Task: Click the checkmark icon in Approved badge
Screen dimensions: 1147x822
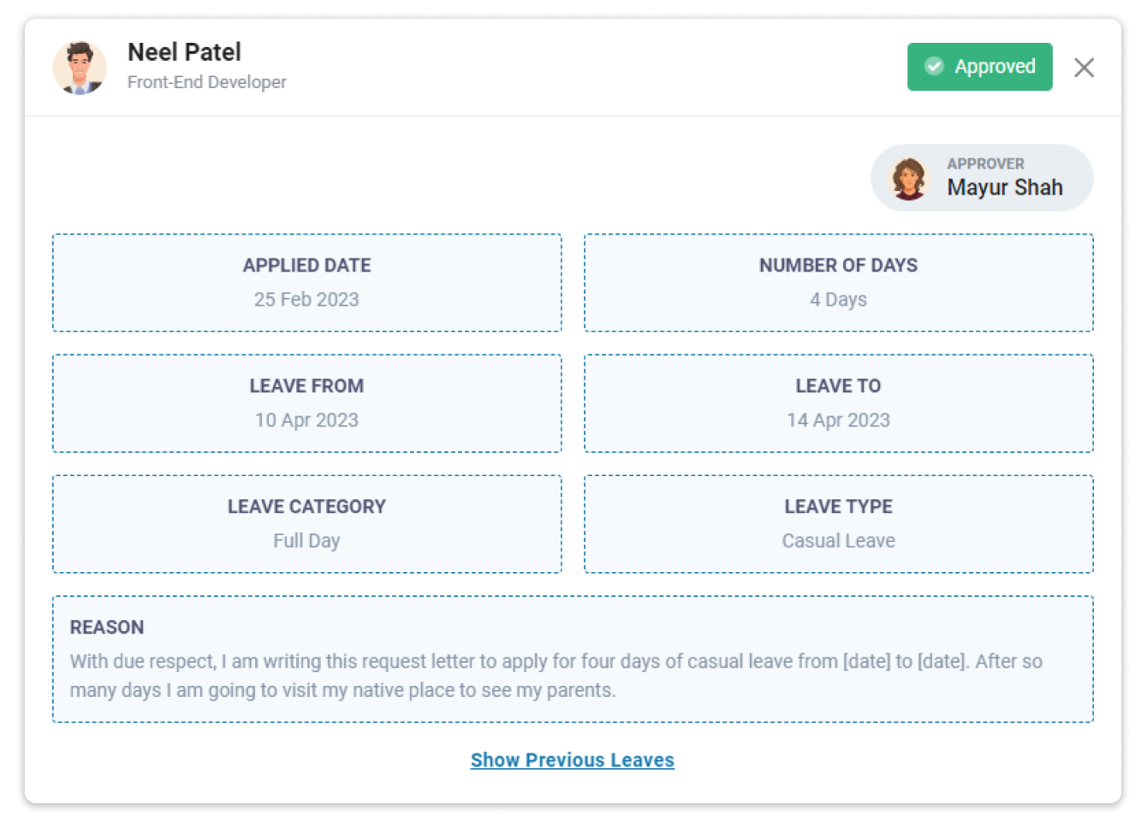Action: (x=934, y=67)
